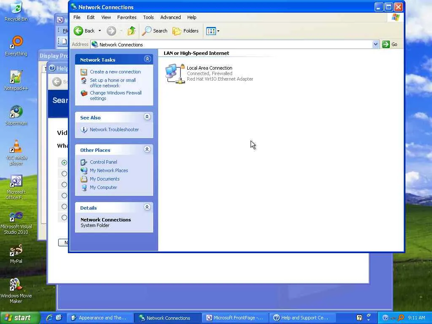Click the Microsoft Visual Studio 2010 shortcut
The width and height of the screenshot is (432, 324).
[x=16, y=222]
